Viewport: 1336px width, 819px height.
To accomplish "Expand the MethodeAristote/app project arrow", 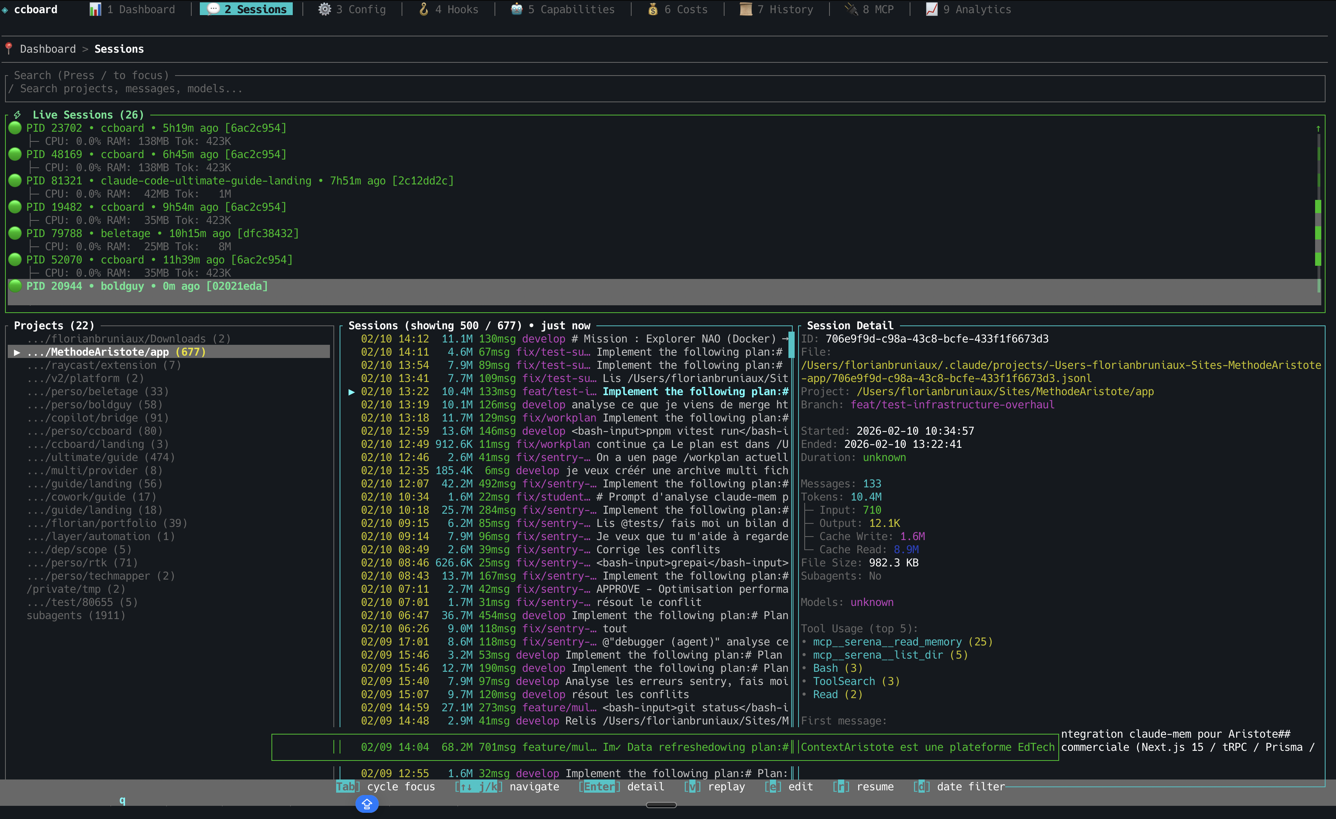I will [x=17, y=353].
